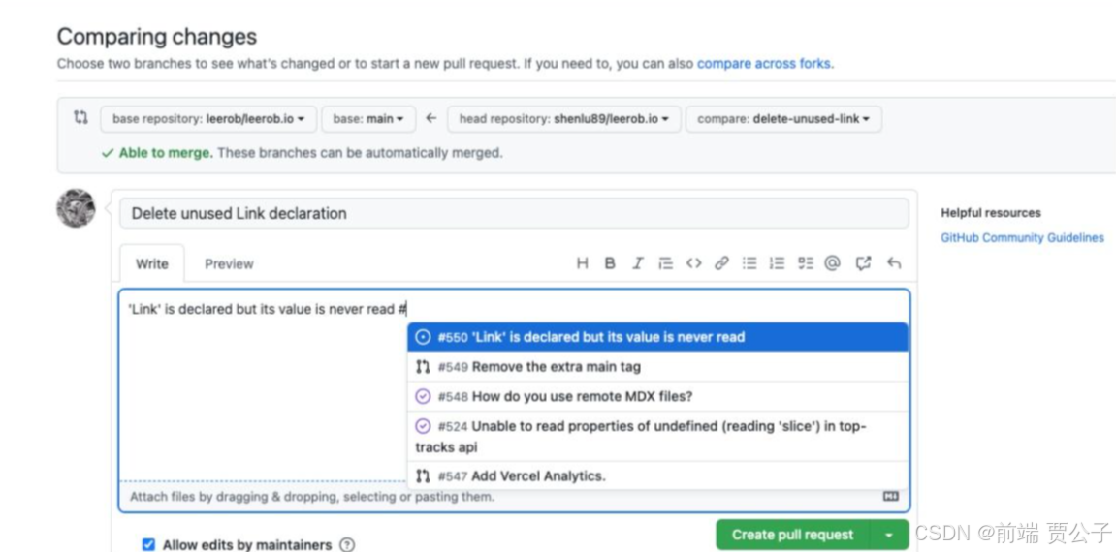Insert a bulleted list
The height and width of the screenshot is (552, 1116).
749,263
